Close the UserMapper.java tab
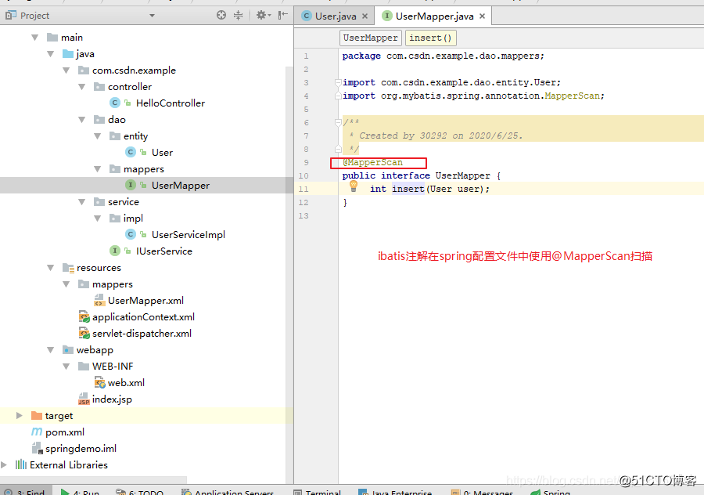The height and width of the screenshot is (495, 704). (x=482, y=16)
